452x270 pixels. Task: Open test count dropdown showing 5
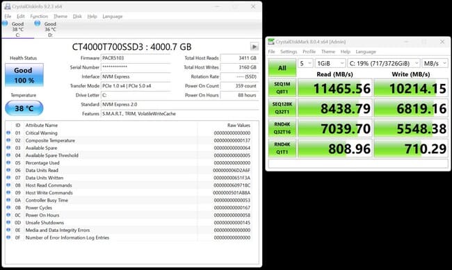coord(305,63)
